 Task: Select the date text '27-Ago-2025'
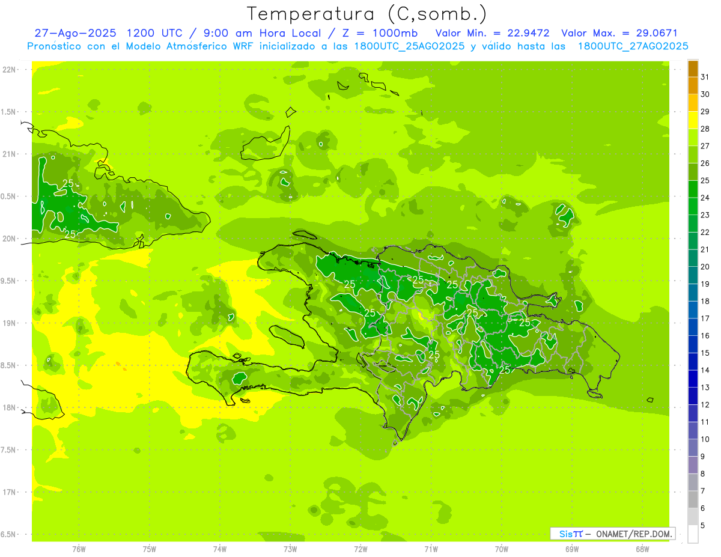tap(75, 33)
